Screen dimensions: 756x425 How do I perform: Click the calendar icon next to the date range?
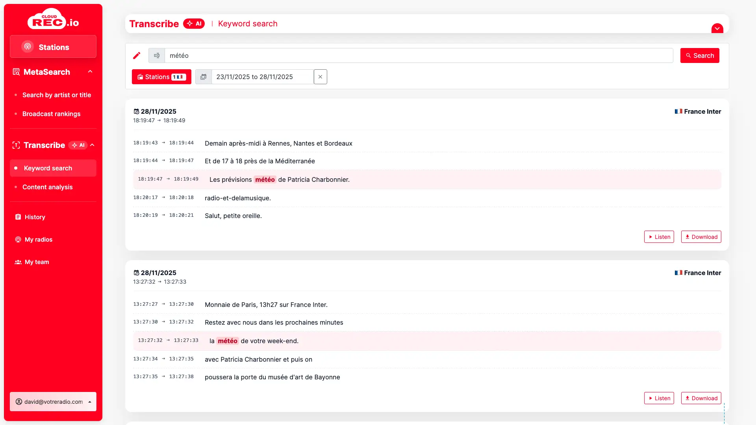tap(204, 77)
